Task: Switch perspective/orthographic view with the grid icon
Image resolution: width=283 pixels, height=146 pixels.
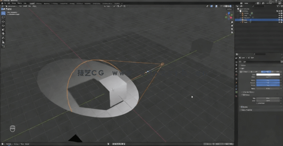Action: [x=232, y=32]
